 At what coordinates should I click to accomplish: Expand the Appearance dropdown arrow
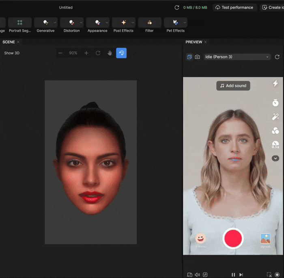[107, 22]
